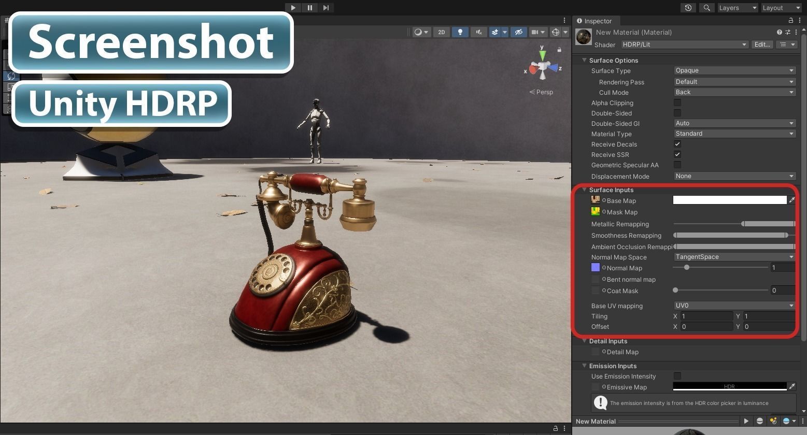Click the Coat Mask slider
The height and width of the screenshot is (435, 807).
(720, 291)
